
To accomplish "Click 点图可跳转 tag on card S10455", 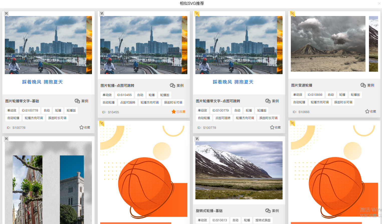I will (x=128, y=102).
